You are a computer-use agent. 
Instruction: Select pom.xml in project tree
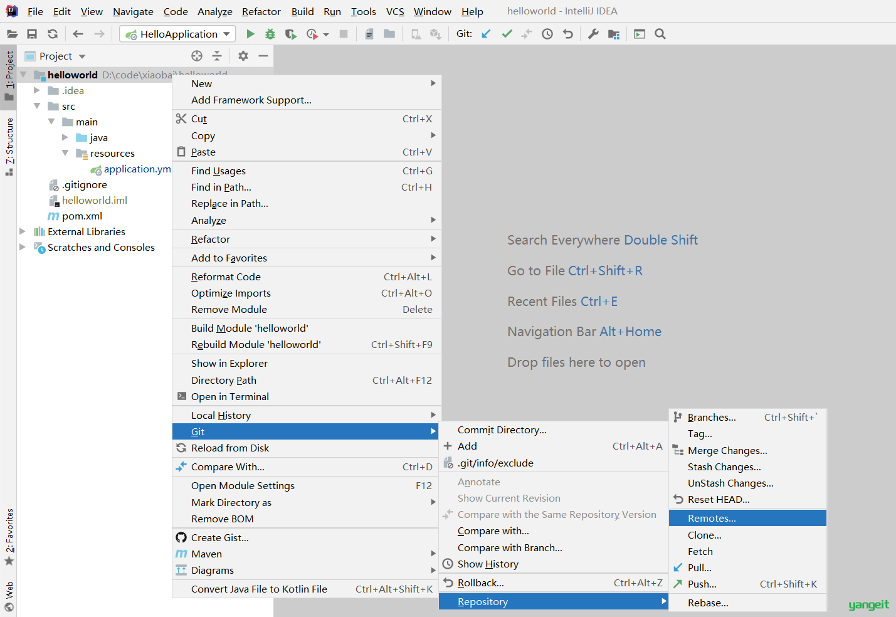82,216
